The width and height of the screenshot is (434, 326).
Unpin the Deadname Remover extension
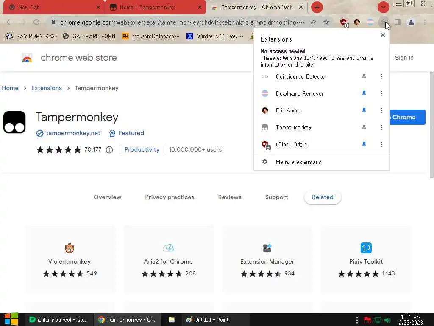click(364, 94)
